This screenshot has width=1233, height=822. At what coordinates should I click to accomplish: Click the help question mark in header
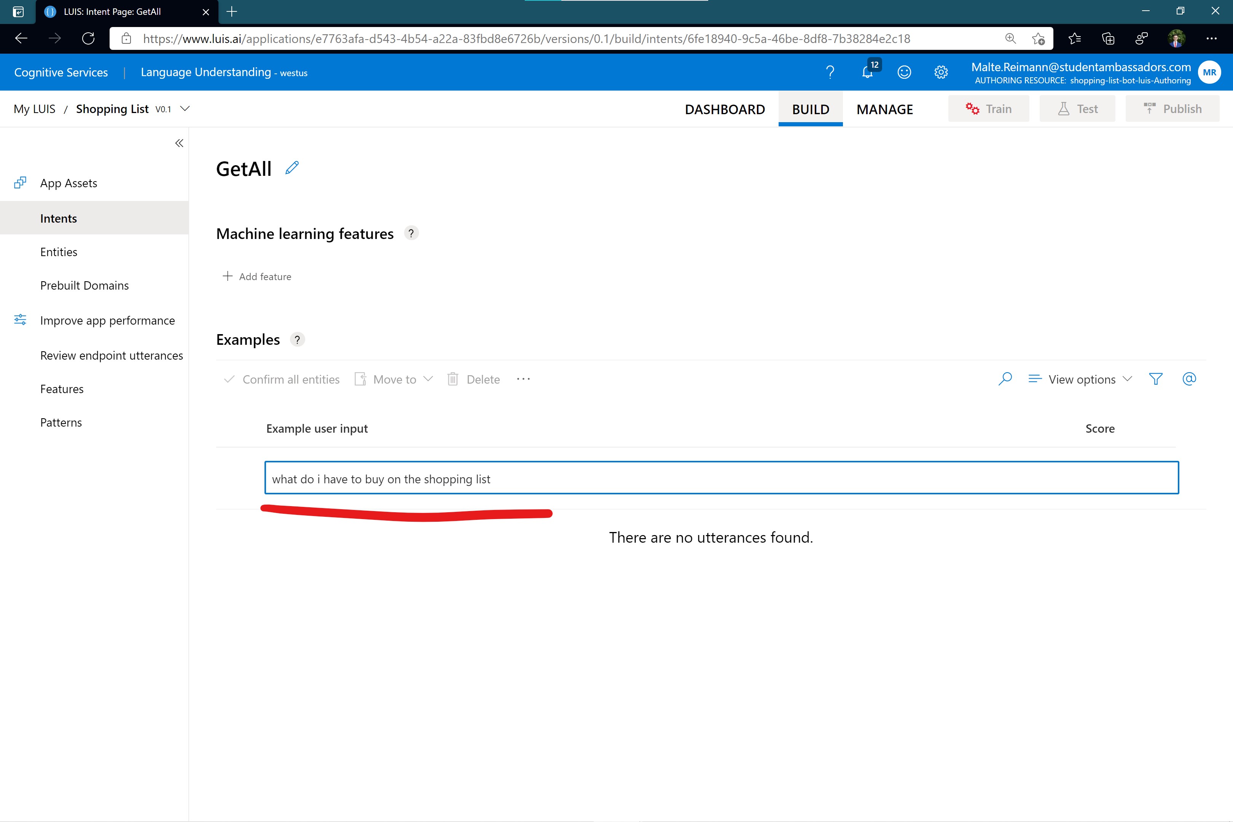click(x=830, y=72)
